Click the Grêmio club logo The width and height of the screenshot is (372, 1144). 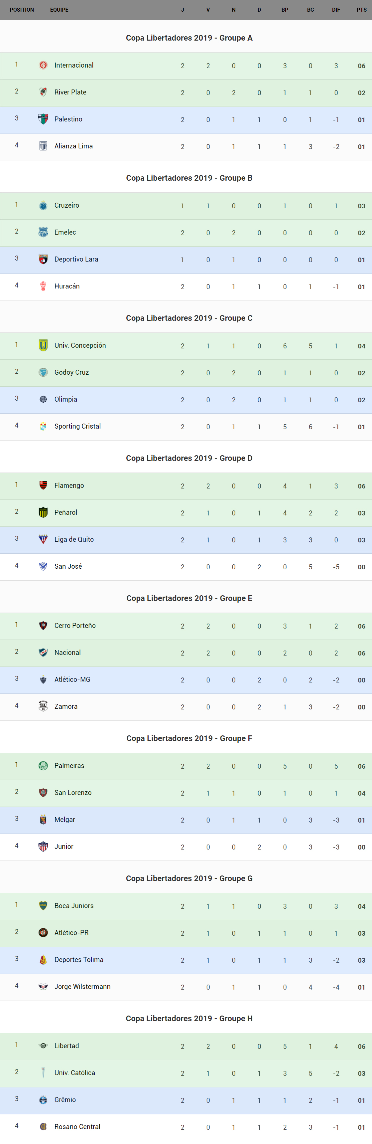[43, 1100]
